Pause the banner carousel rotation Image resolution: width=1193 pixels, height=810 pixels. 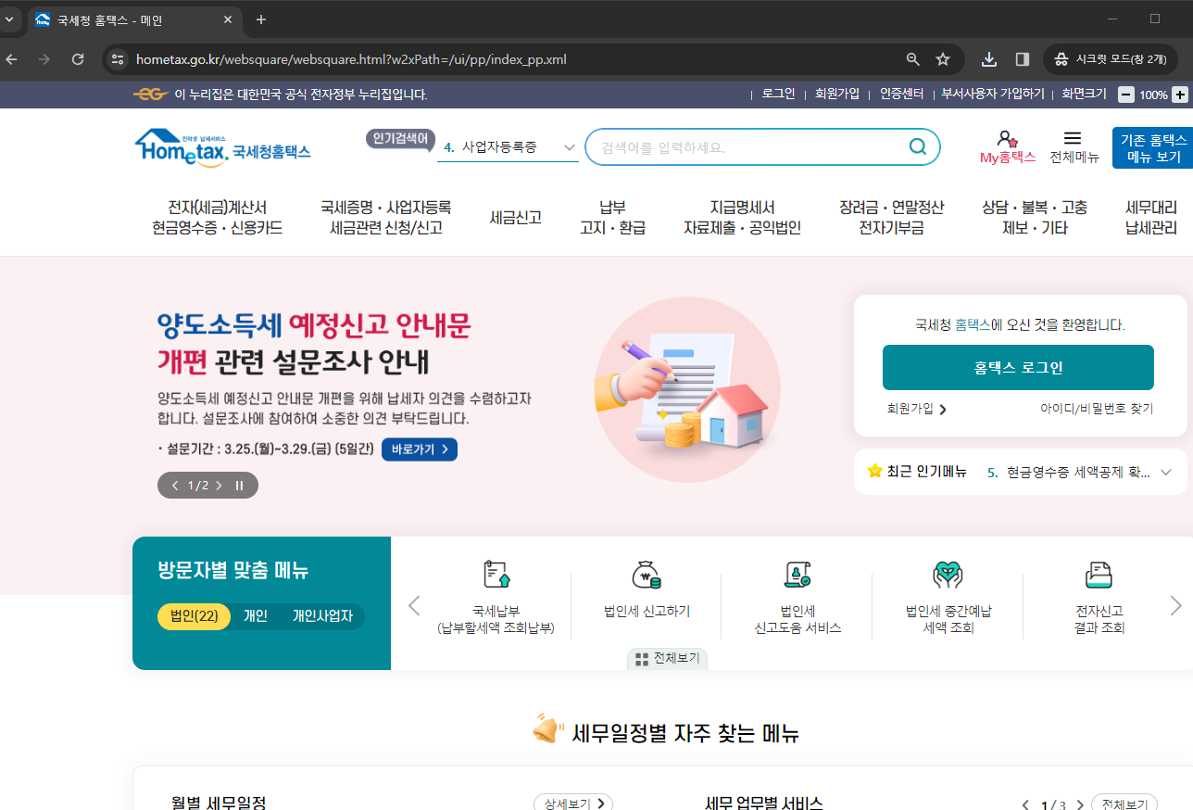238,485
